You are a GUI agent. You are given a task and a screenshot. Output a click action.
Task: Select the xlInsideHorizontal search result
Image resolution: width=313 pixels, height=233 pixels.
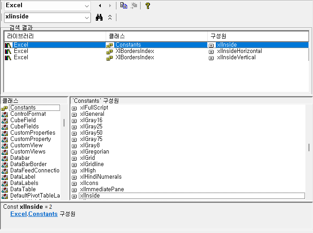coord(240,51)
